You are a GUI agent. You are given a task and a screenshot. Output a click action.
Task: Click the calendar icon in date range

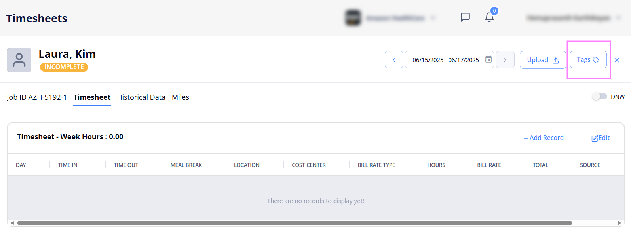(488, 59)
